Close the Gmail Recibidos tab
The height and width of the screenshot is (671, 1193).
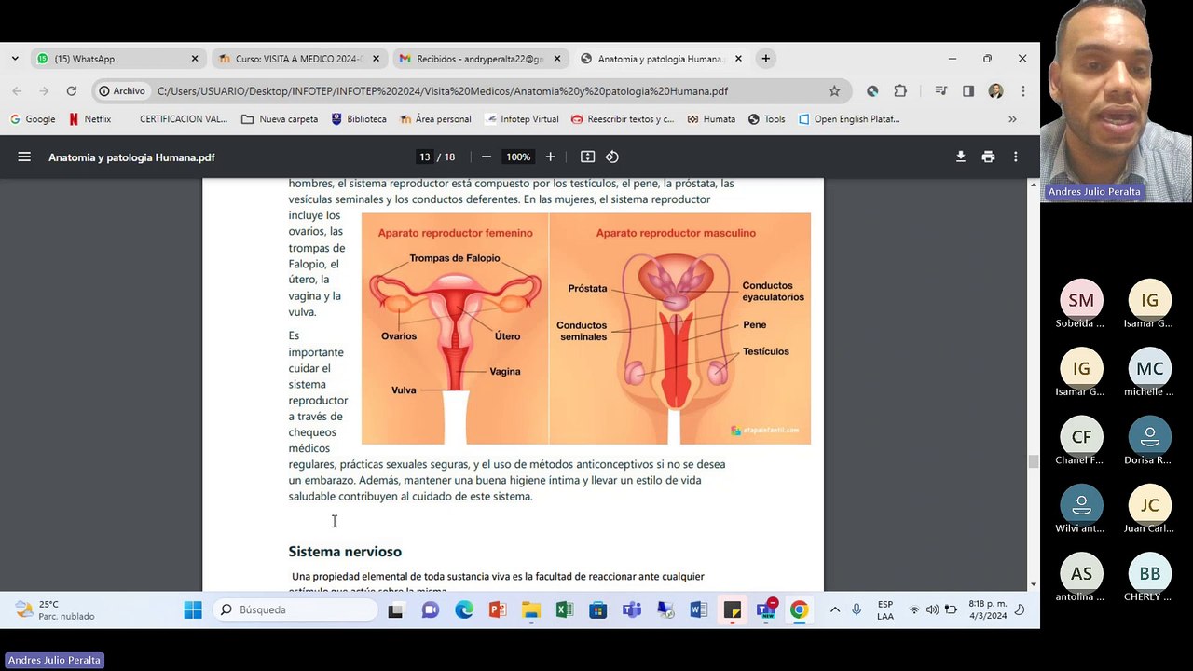click(x=557, y=59)
